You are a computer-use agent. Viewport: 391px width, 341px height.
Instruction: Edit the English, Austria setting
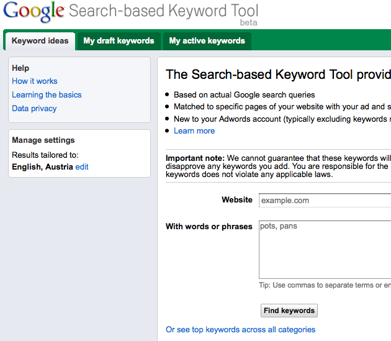click(x=82, y=166)
